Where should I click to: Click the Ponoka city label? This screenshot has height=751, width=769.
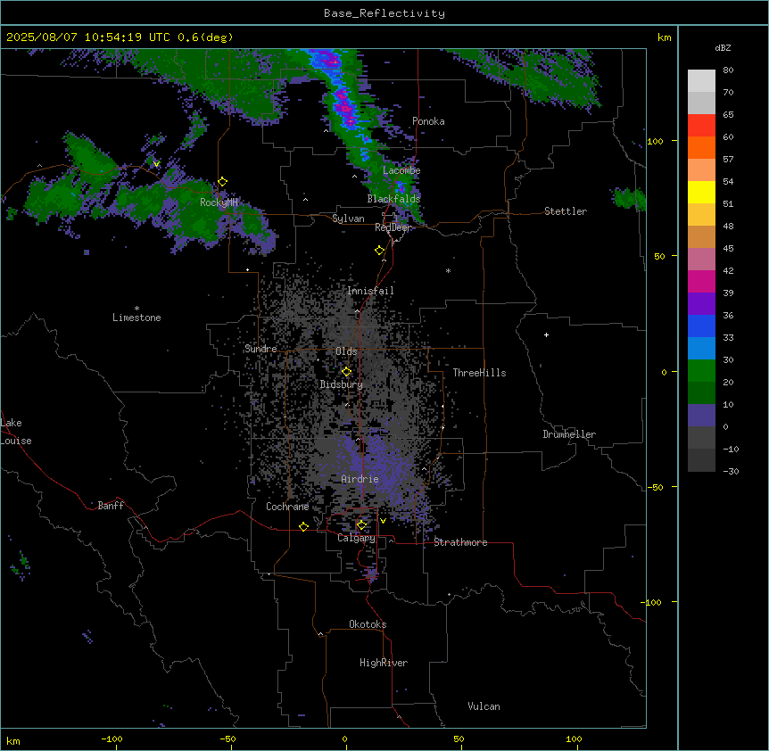coord(428,121)
